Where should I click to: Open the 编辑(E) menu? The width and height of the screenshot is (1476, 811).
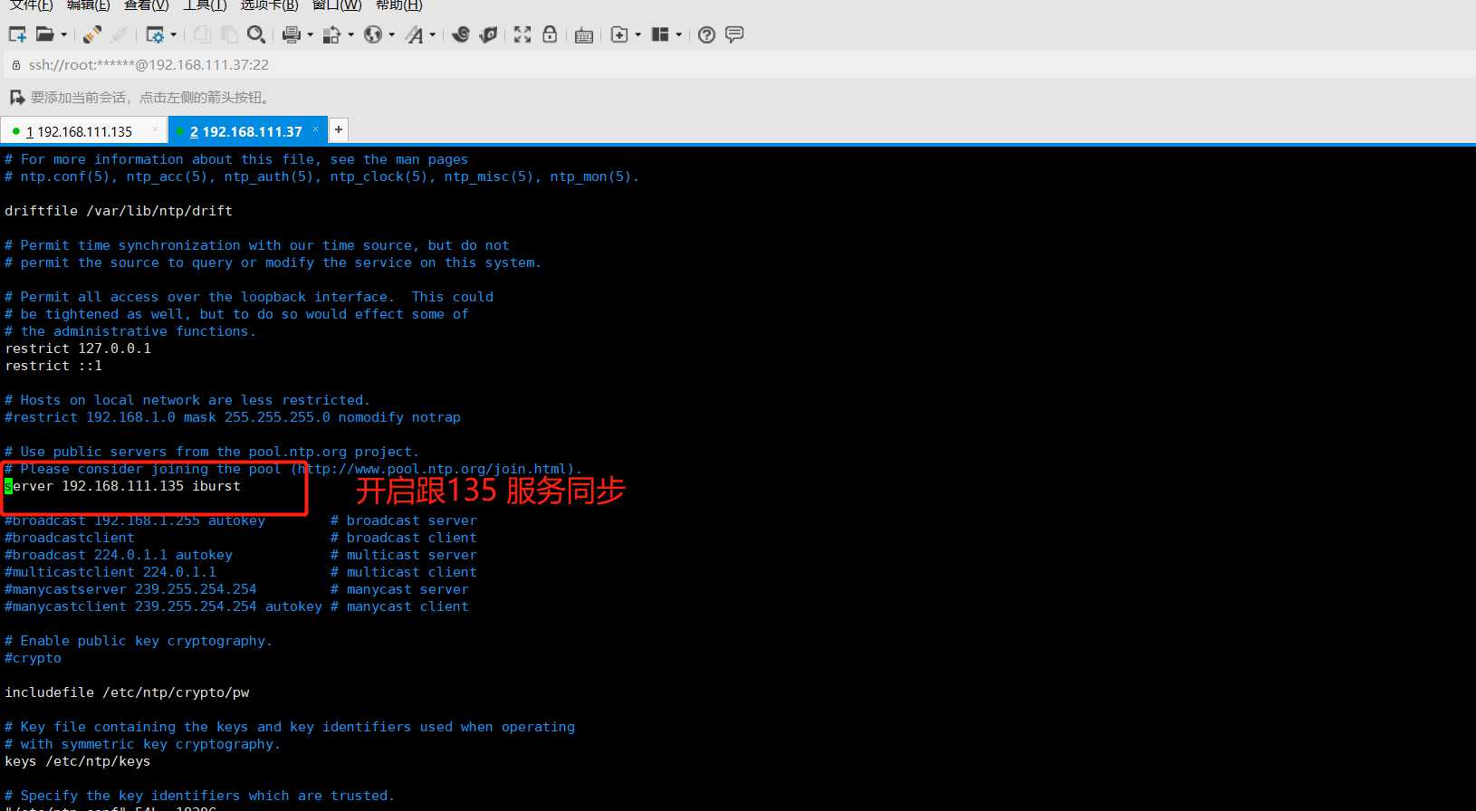pos(89,5)
